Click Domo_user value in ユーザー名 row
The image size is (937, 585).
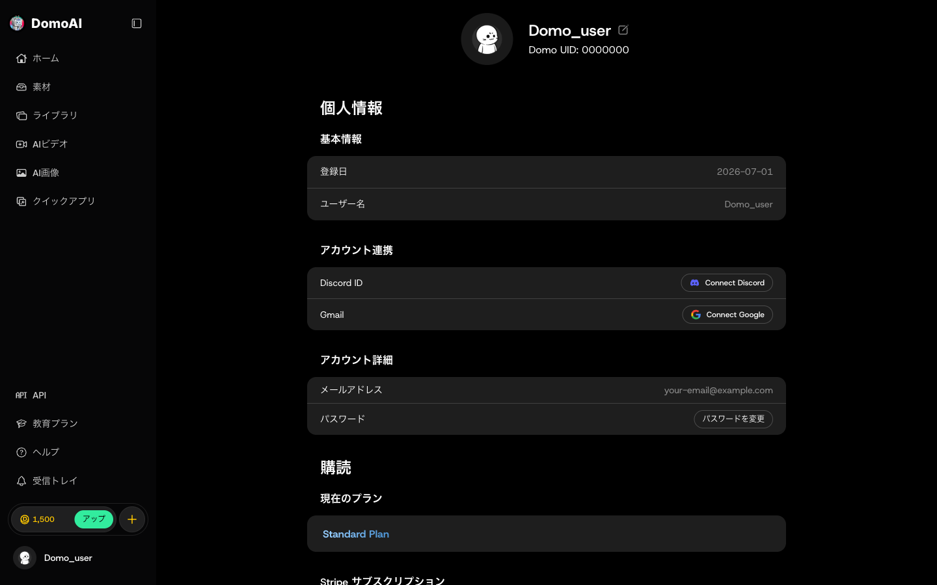[x=749, y=204]
